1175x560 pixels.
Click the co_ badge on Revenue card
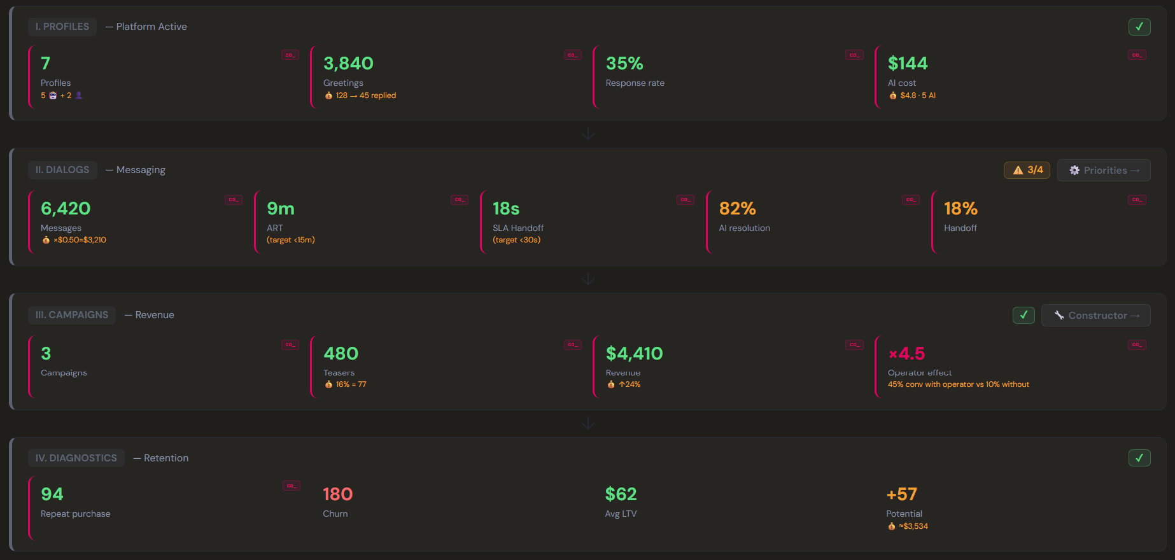pyautogui.click(x=855, y=345)
